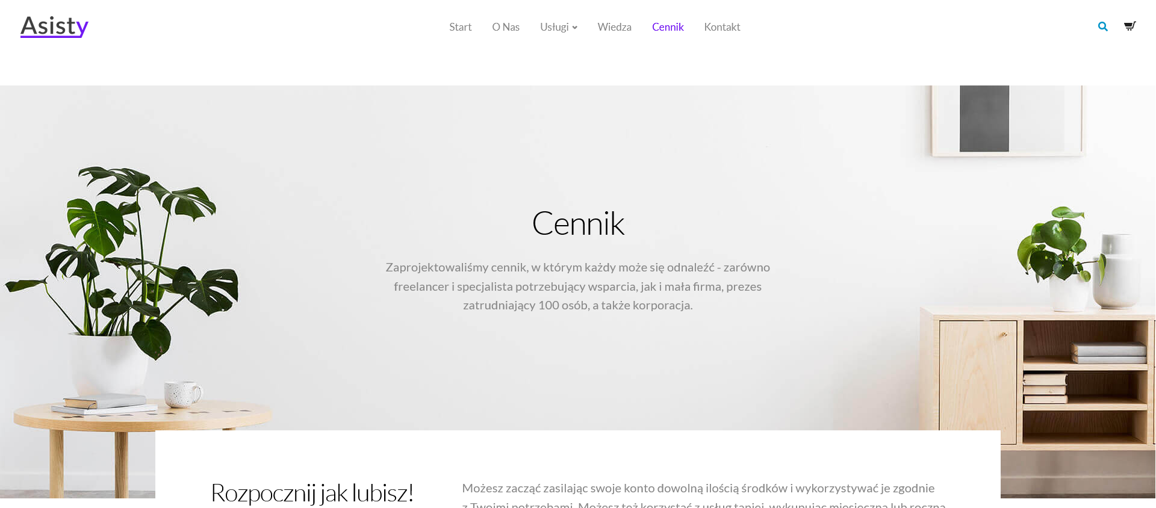Select Usługi in the navigation
The image size is (1156, 508).
click(x=554, y=27)
